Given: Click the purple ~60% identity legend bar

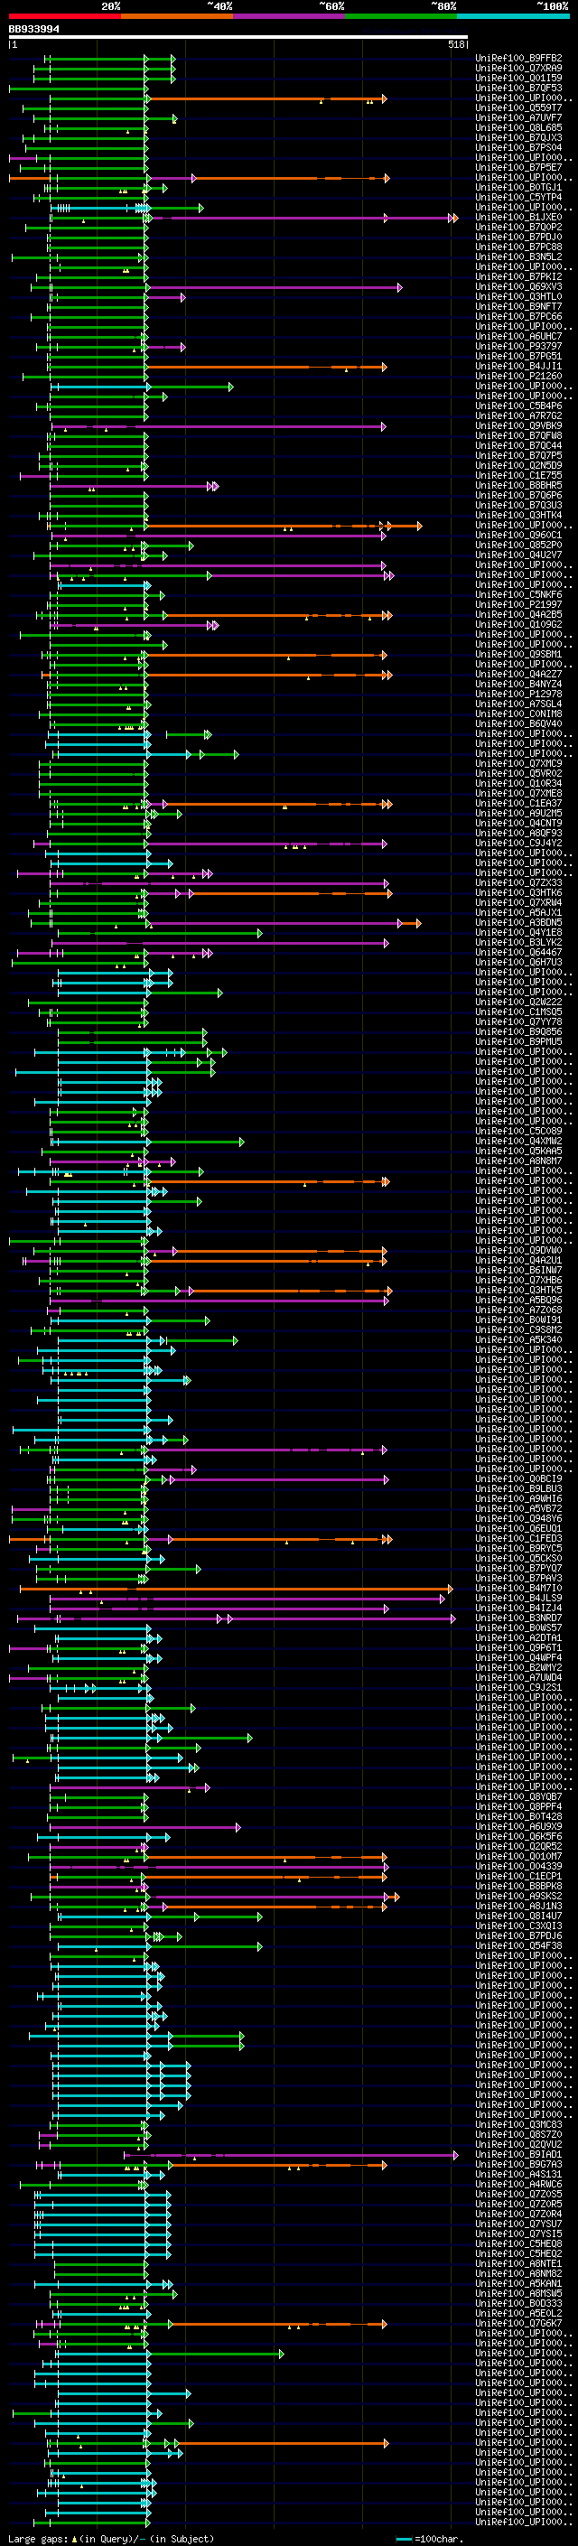Looking at the screenshot, I should [x=290, y=16].
